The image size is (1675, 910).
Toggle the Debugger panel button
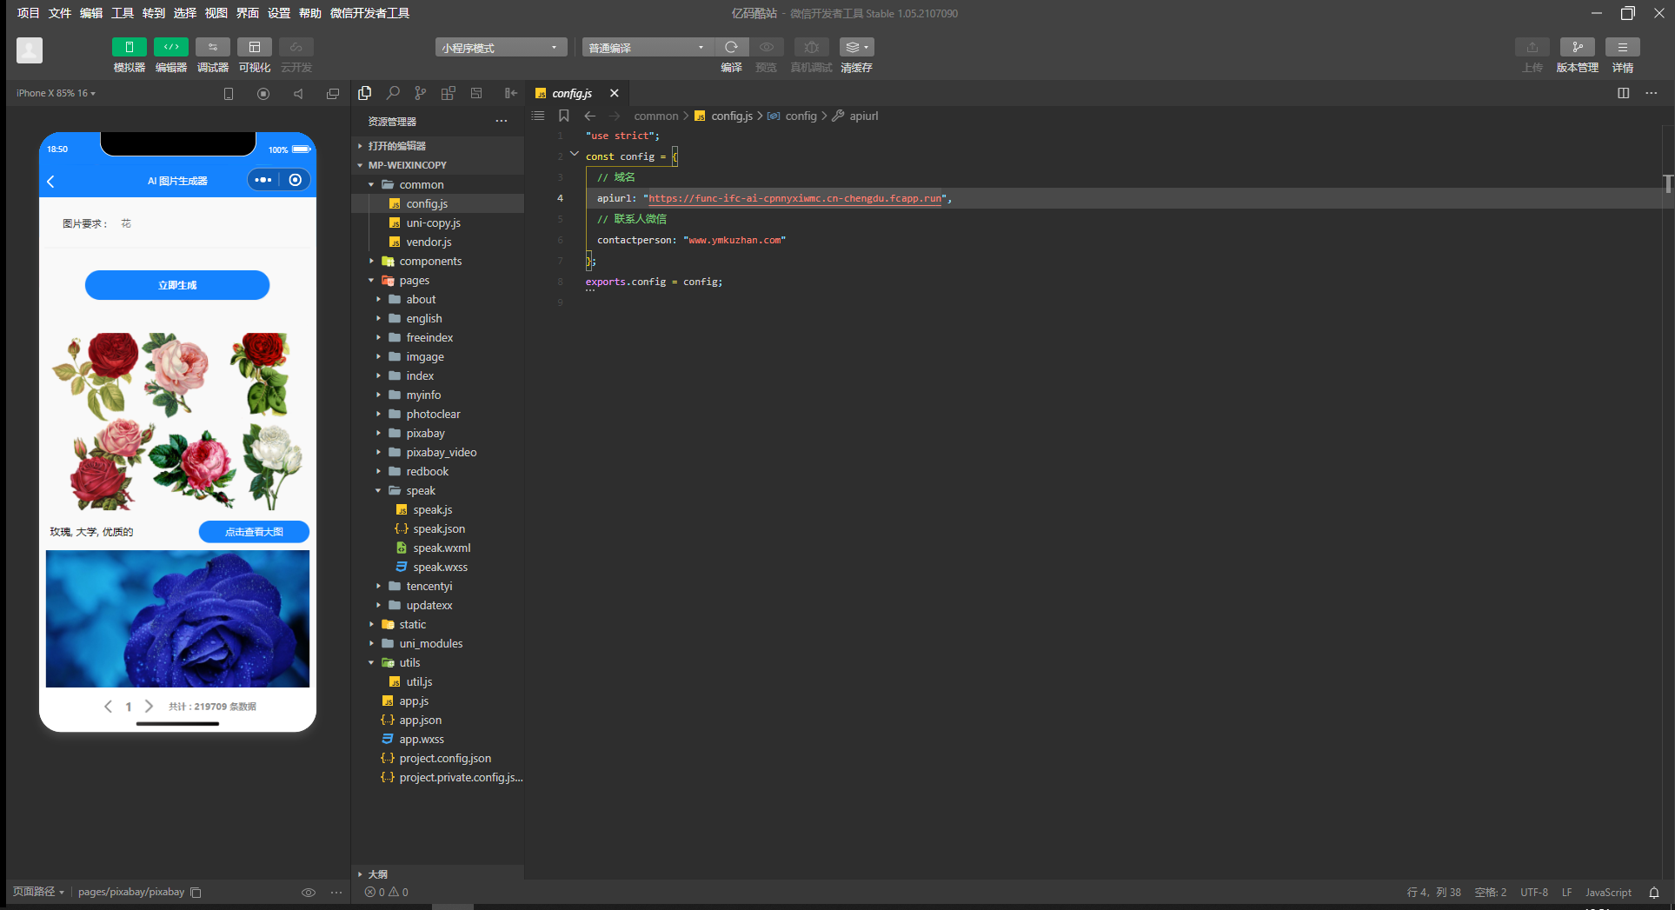pos(213,47)
